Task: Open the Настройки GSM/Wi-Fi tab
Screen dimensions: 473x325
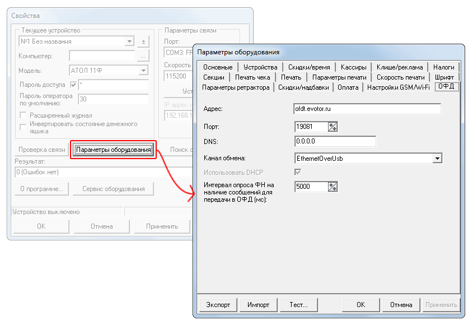Action: tap(398, 87)
